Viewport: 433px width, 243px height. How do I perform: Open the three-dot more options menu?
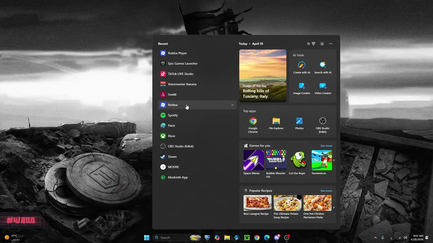click(331, 44)
